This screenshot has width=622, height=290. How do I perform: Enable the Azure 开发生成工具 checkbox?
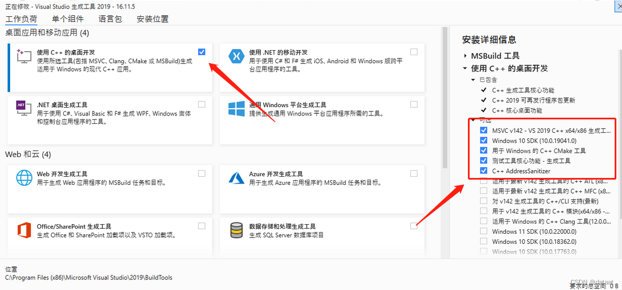414,173
